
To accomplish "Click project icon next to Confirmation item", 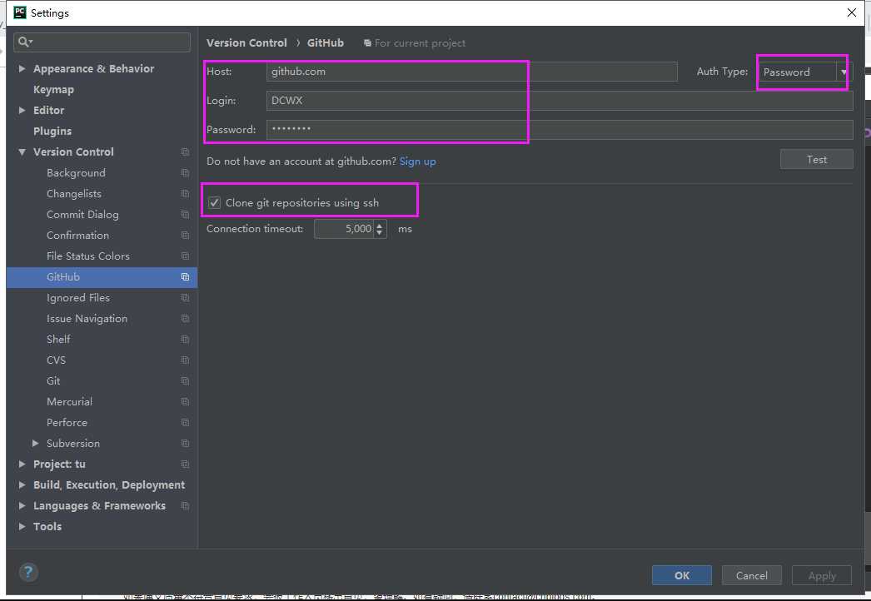I will click(x=185, y=236).
